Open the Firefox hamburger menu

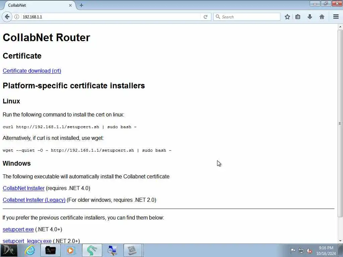pyautogui.click(x=336, y=17)
